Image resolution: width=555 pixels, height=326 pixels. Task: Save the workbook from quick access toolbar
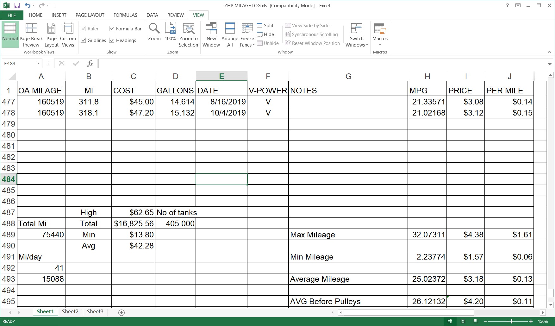click(x=17, y=5)
